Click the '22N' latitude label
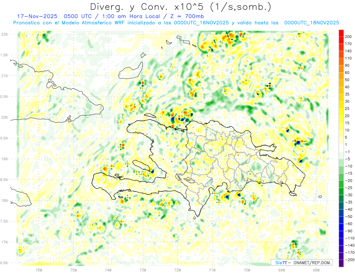This screenshot has height=274, width=355. (4, 34)
